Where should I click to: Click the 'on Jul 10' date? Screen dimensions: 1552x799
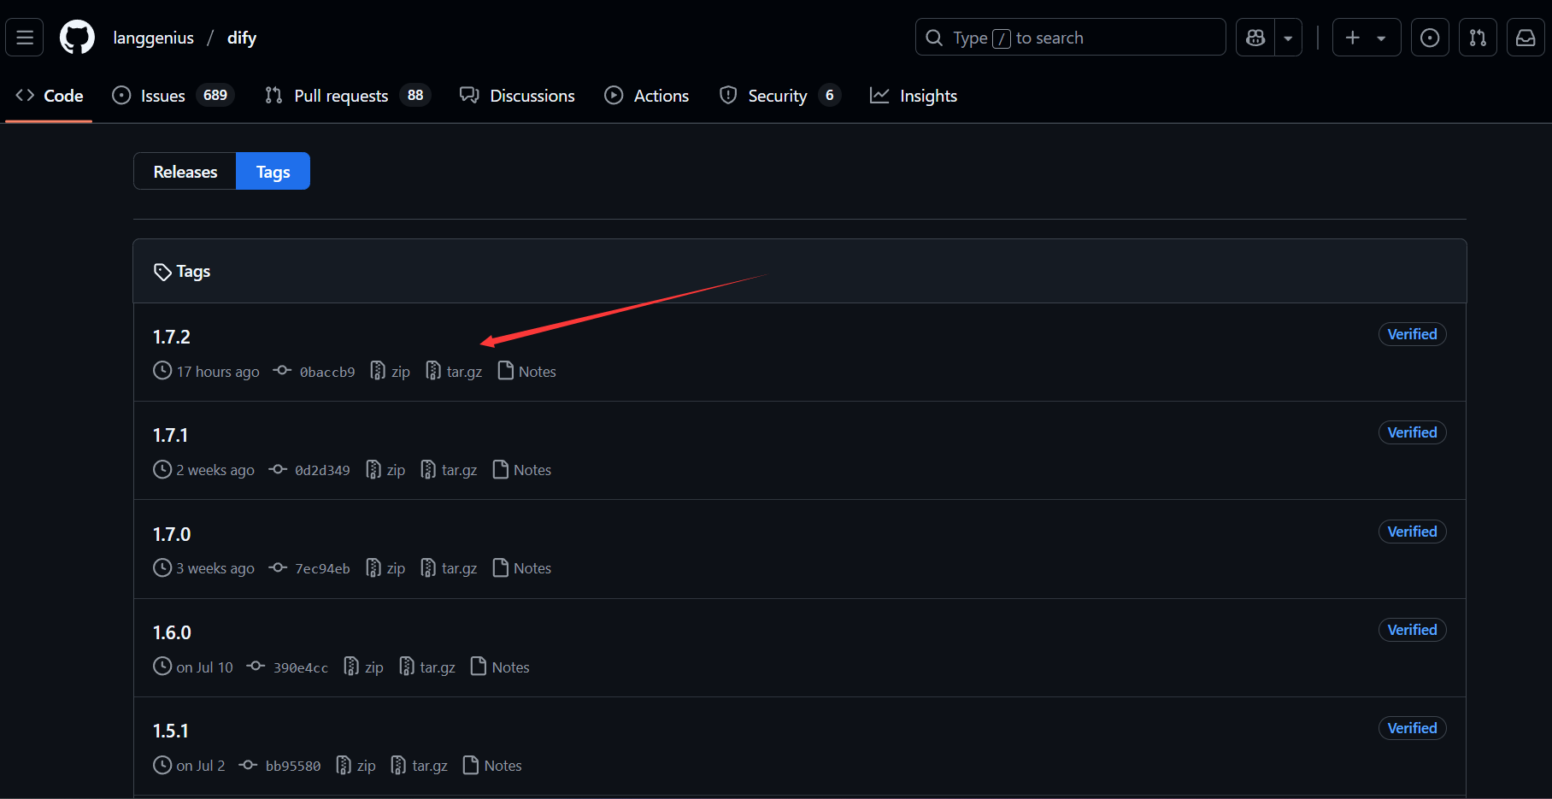pyautogui.click(x=204, y=667)
